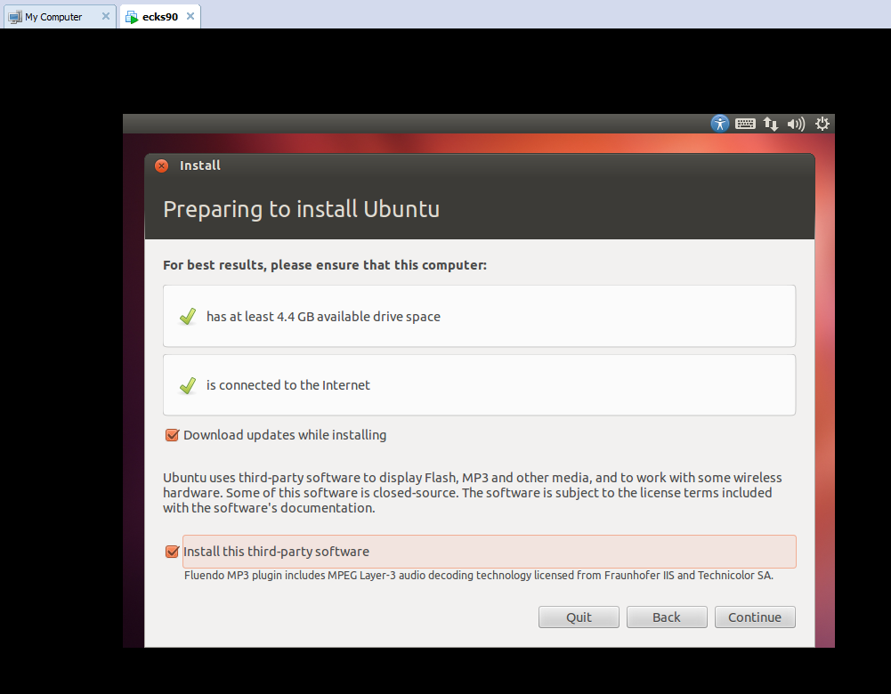Click the Fluendo MP3 plugin notice text
Image resolution: width=891 pixels, height=694 pixels.
(x=479, y=576)
